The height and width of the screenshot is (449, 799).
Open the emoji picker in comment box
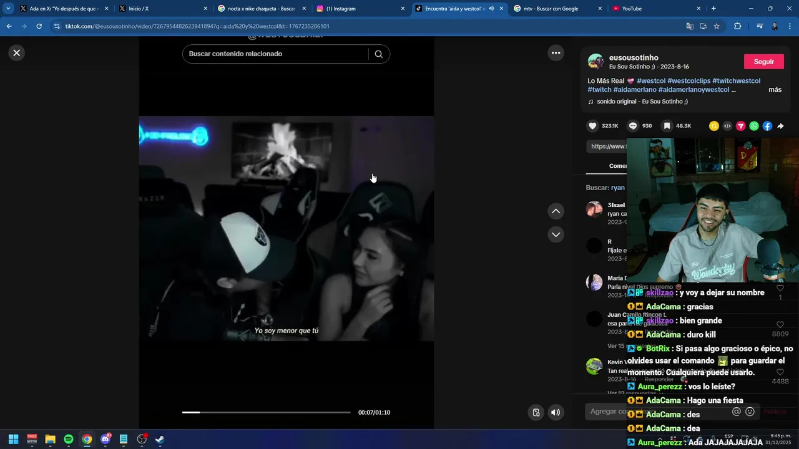750,412
